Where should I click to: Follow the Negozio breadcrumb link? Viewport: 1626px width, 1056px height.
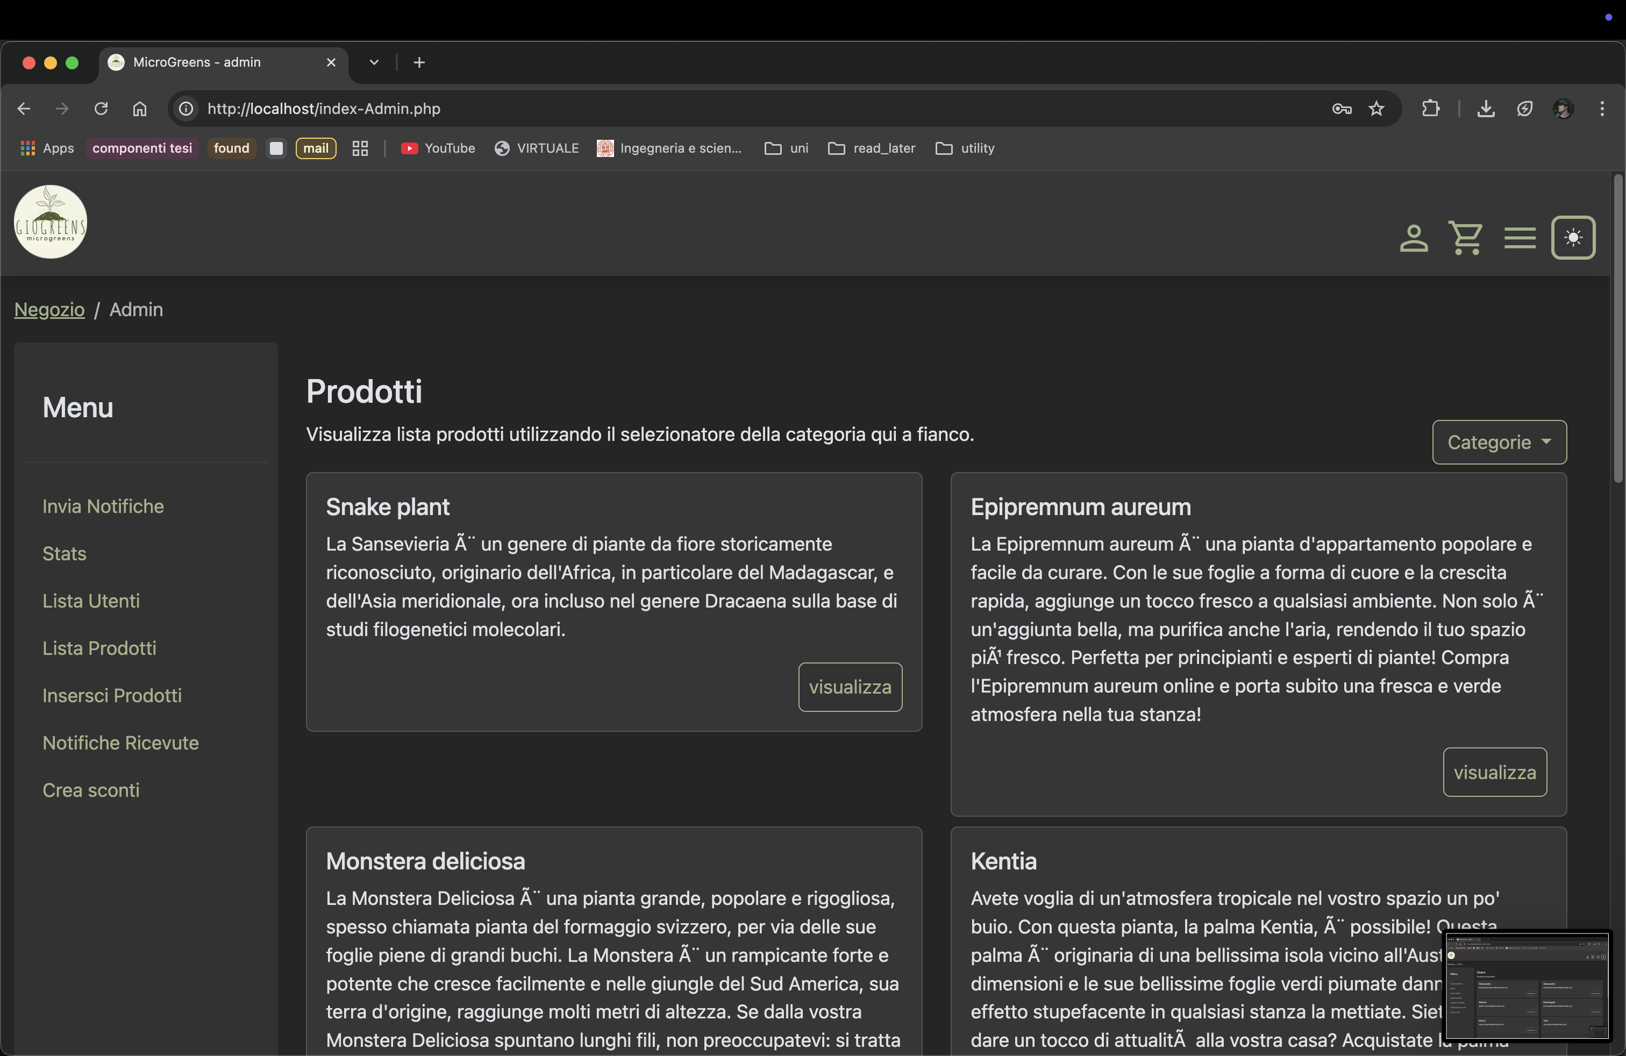click(49, 309)
